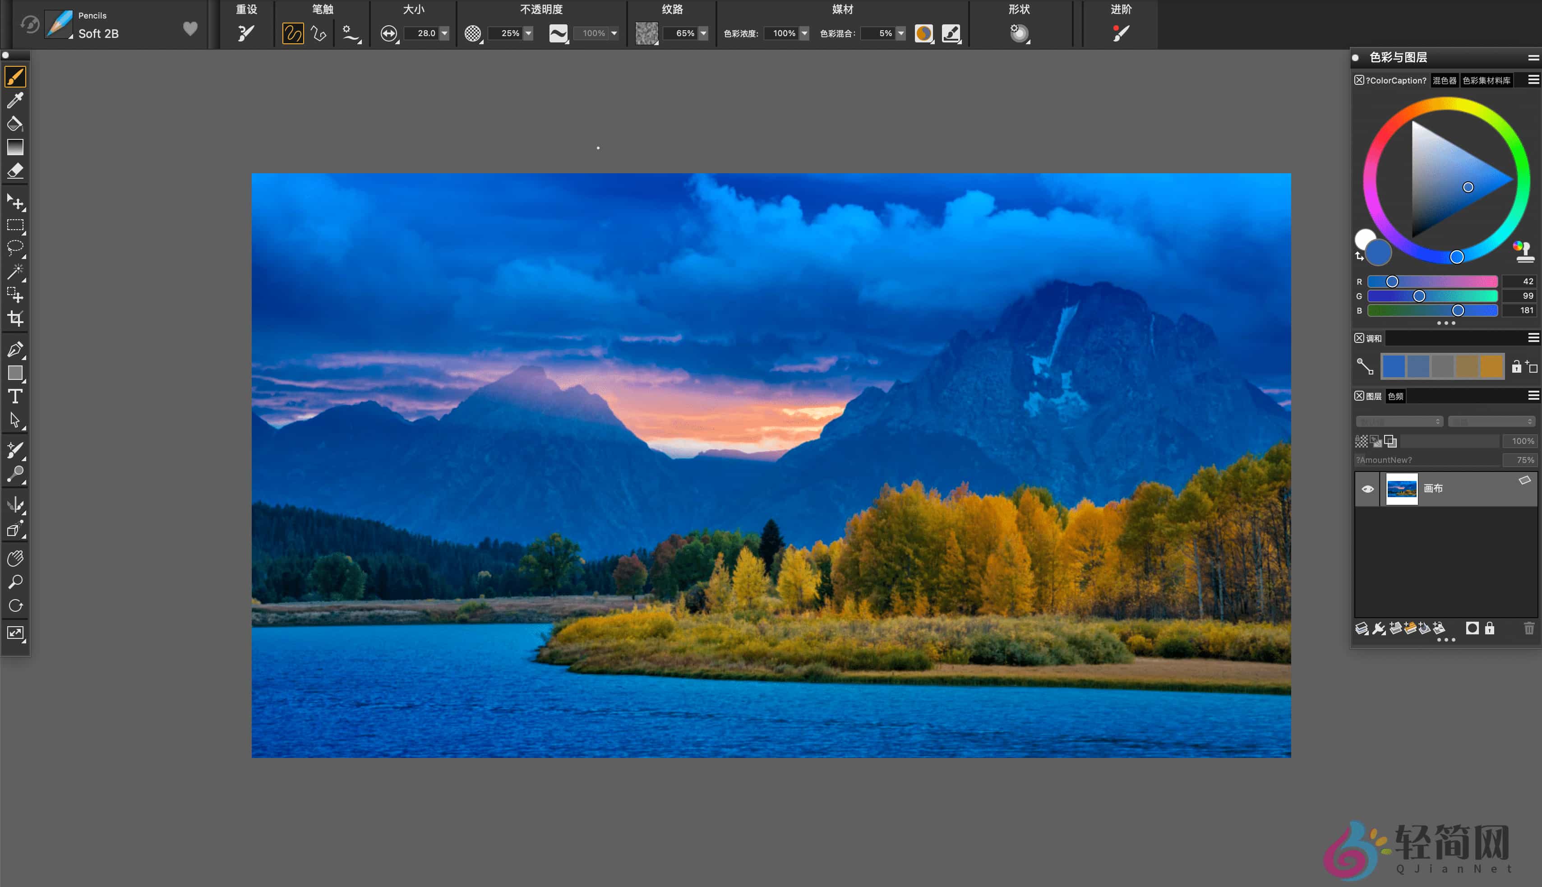Hide the 画布 layer visibility eye
1542x887 pixels.
[x=1368, y=488]
